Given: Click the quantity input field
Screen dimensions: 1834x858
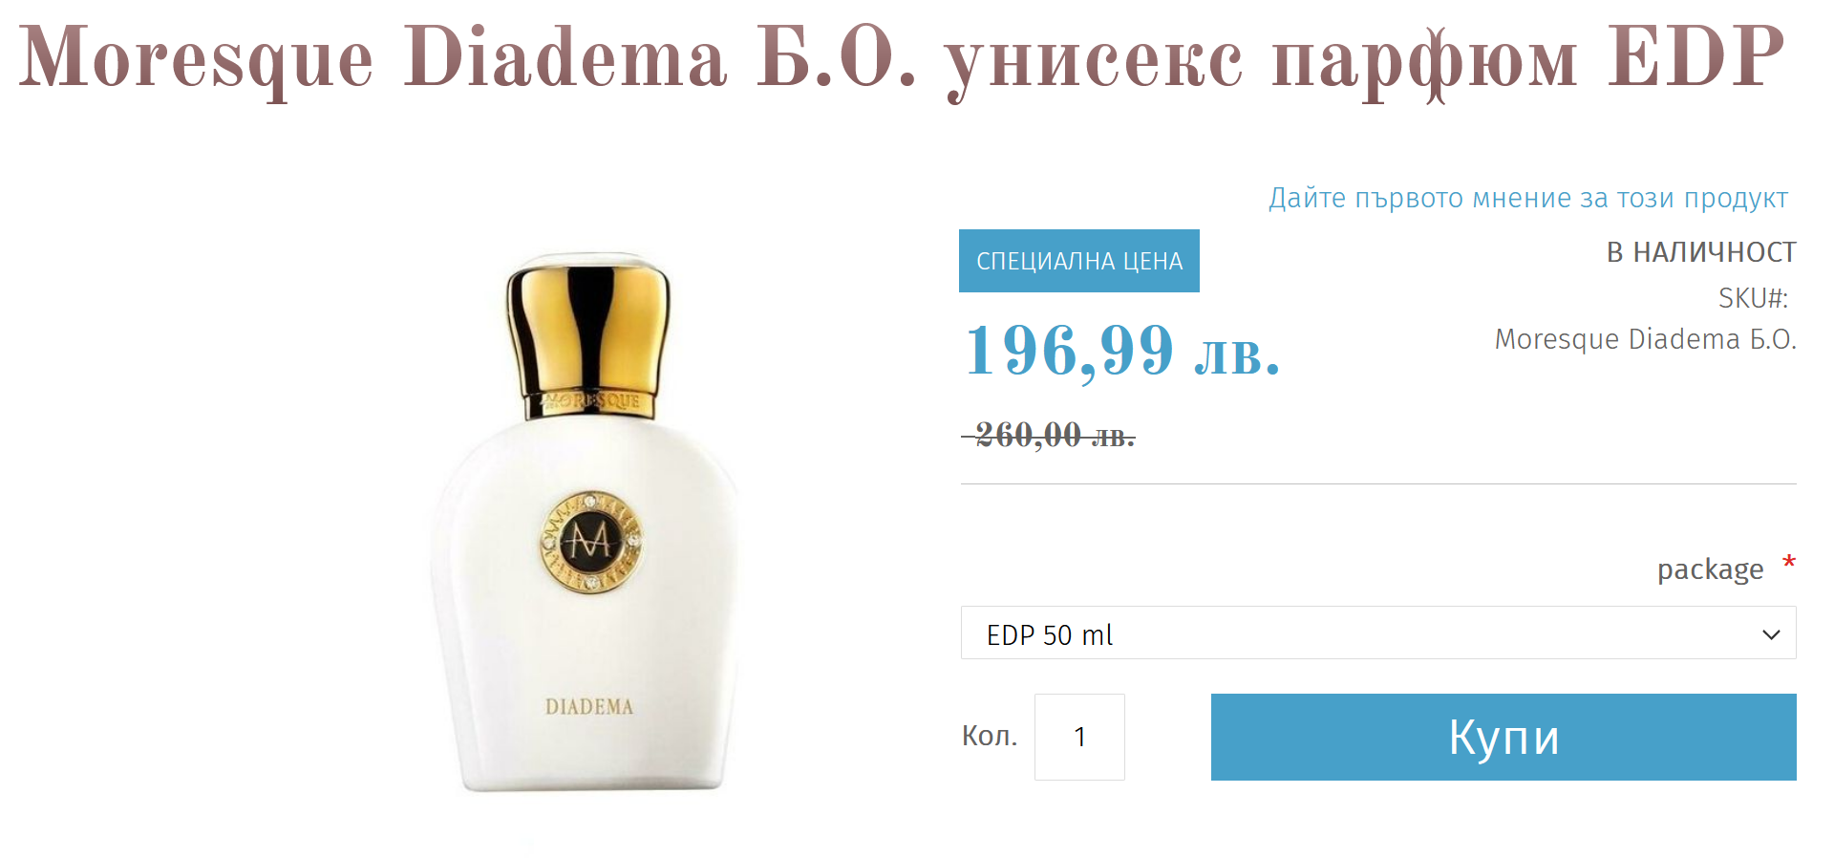Looking at the screenshot, I should [x=1079, y=737].
